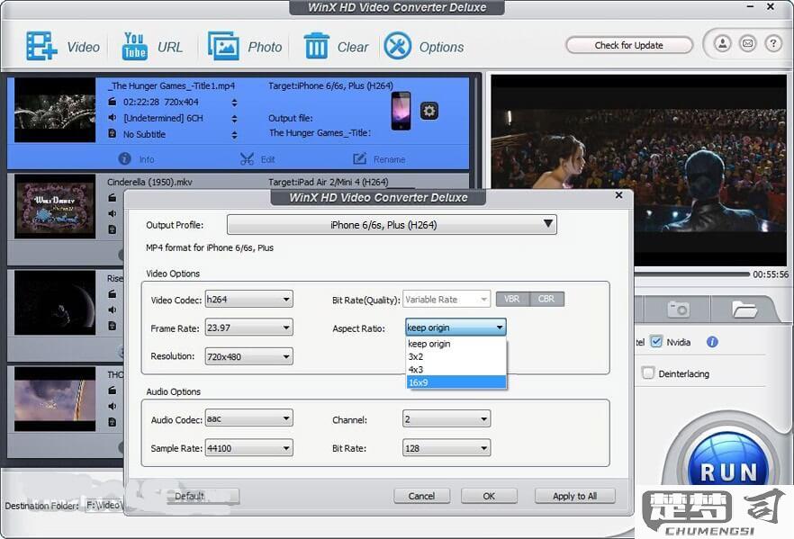Click 'Cinderella (1950).mkv' file name
The height and width of the screenshot is (539, 794).
point(149,182)
